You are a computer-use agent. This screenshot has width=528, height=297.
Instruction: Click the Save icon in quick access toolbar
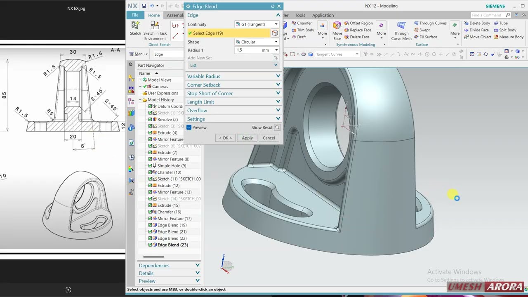144,6
